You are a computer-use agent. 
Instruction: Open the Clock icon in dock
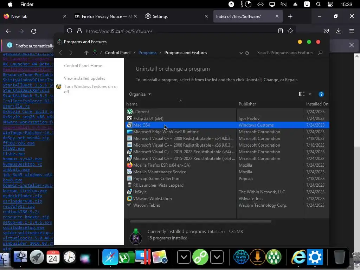pos(70,257)
